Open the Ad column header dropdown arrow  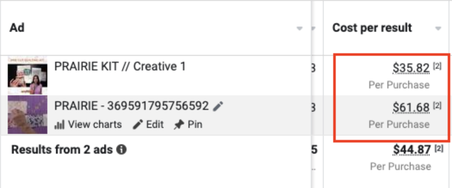pyautogui.click(x=300, y=29)
